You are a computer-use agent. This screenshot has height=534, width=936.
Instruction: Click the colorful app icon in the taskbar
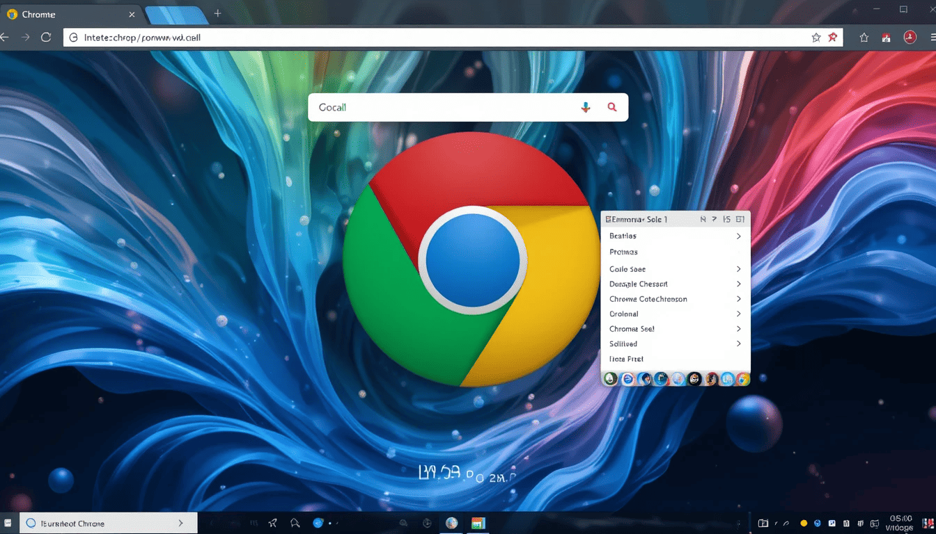478,523
